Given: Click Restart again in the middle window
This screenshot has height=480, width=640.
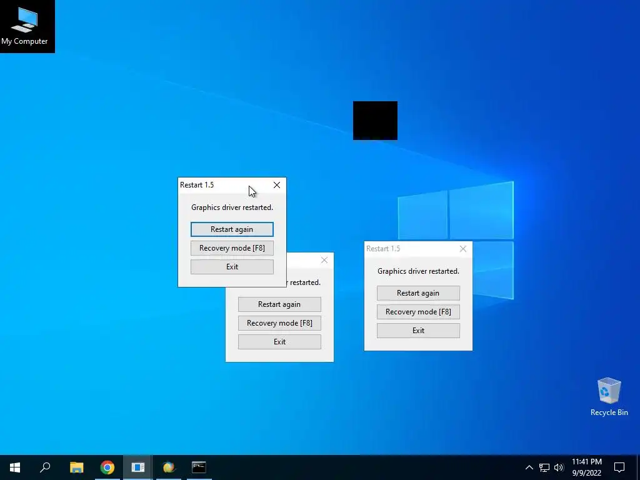Looking at the screenshot, I should 279,304.
